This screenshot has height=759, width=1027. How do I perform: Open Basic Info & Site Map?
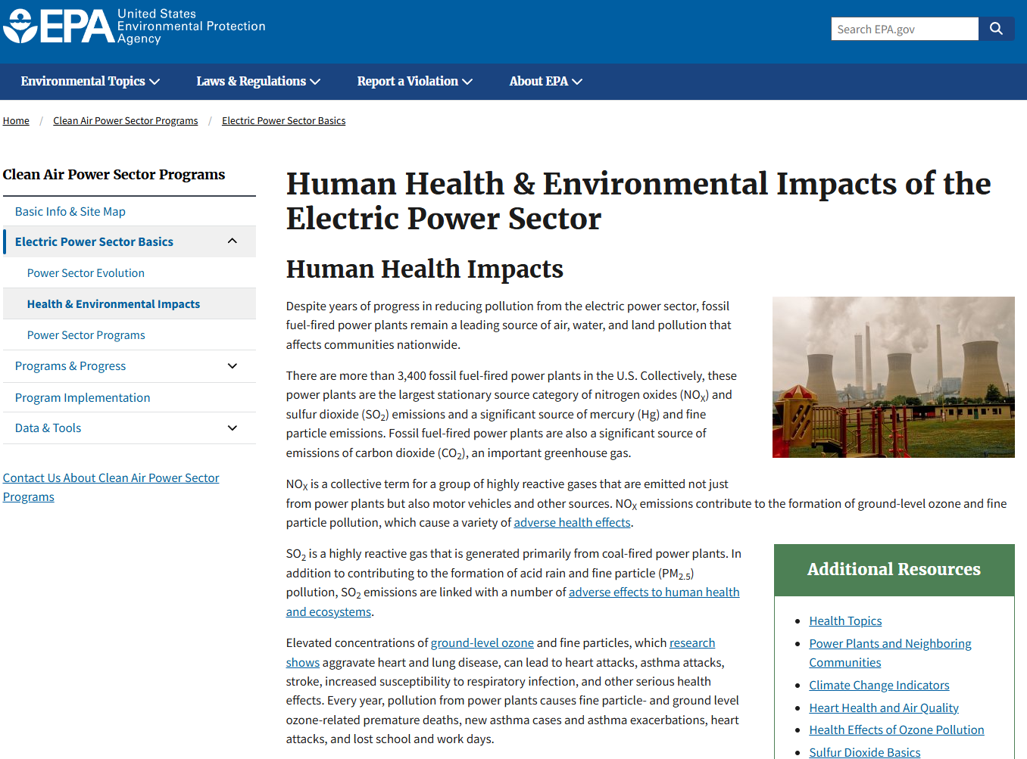(70, 212)
